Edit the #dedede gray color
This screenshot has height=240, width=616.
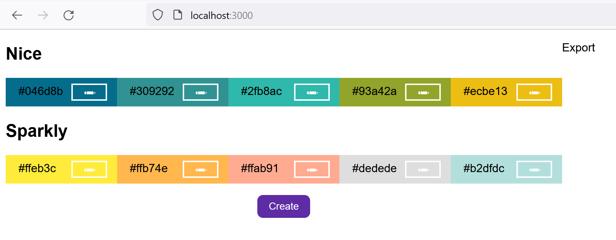[x=423, y=170]
